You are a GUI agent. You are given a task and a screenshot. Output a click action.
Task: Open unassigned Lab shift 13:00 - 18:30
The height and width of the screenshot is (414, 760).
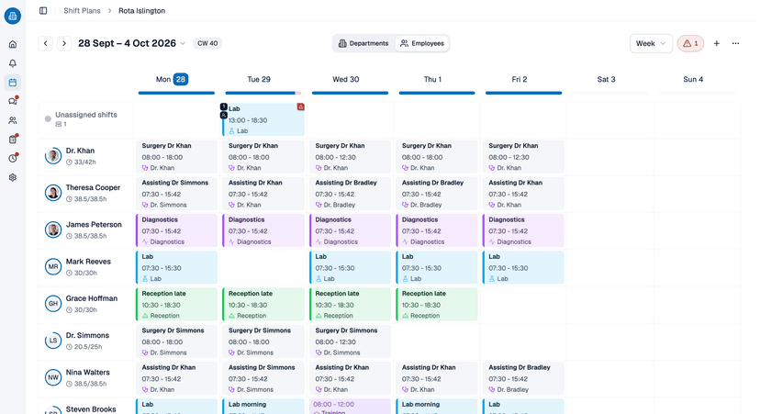point(263,119)
